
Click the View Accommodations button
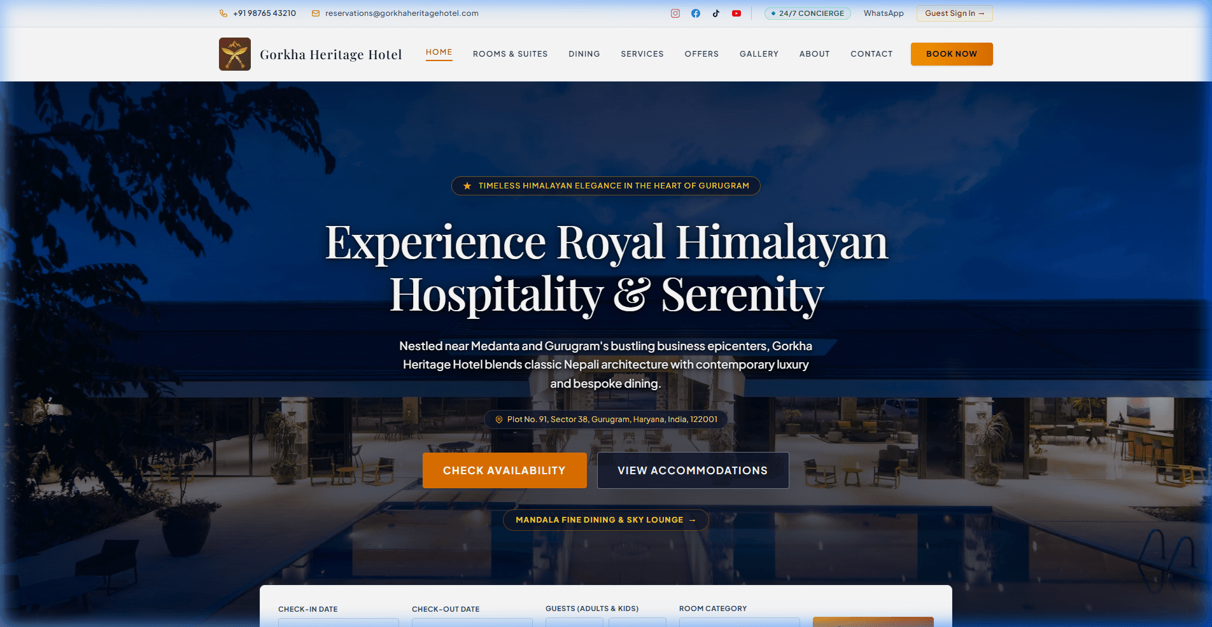pos(693,470)
